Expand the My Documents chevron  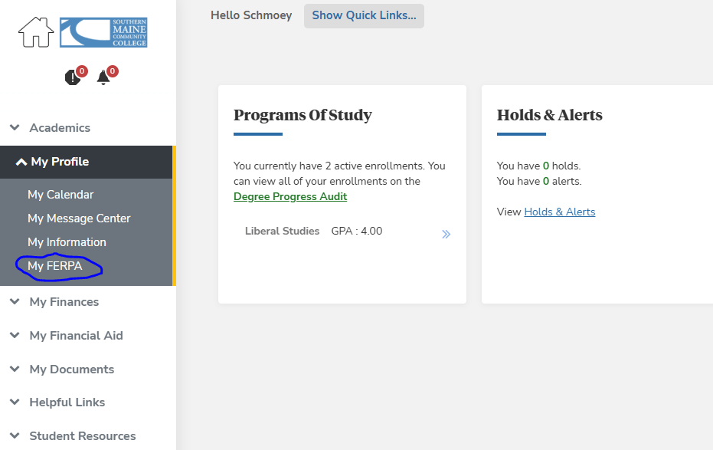point(15,369)
